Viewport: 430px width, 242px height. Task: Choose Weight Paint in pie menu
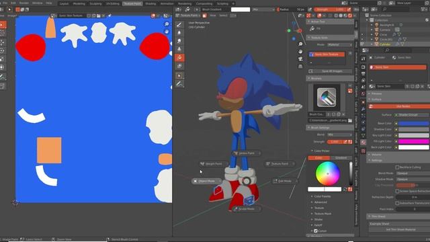pyautogui.click(x=213, y=164)
